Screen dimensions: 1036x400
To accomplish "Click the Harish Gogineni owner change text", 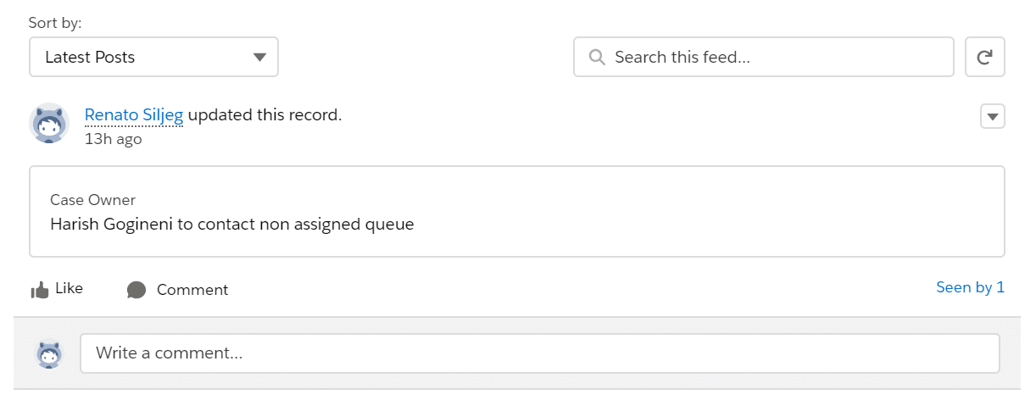I will (x=231, y=225).
